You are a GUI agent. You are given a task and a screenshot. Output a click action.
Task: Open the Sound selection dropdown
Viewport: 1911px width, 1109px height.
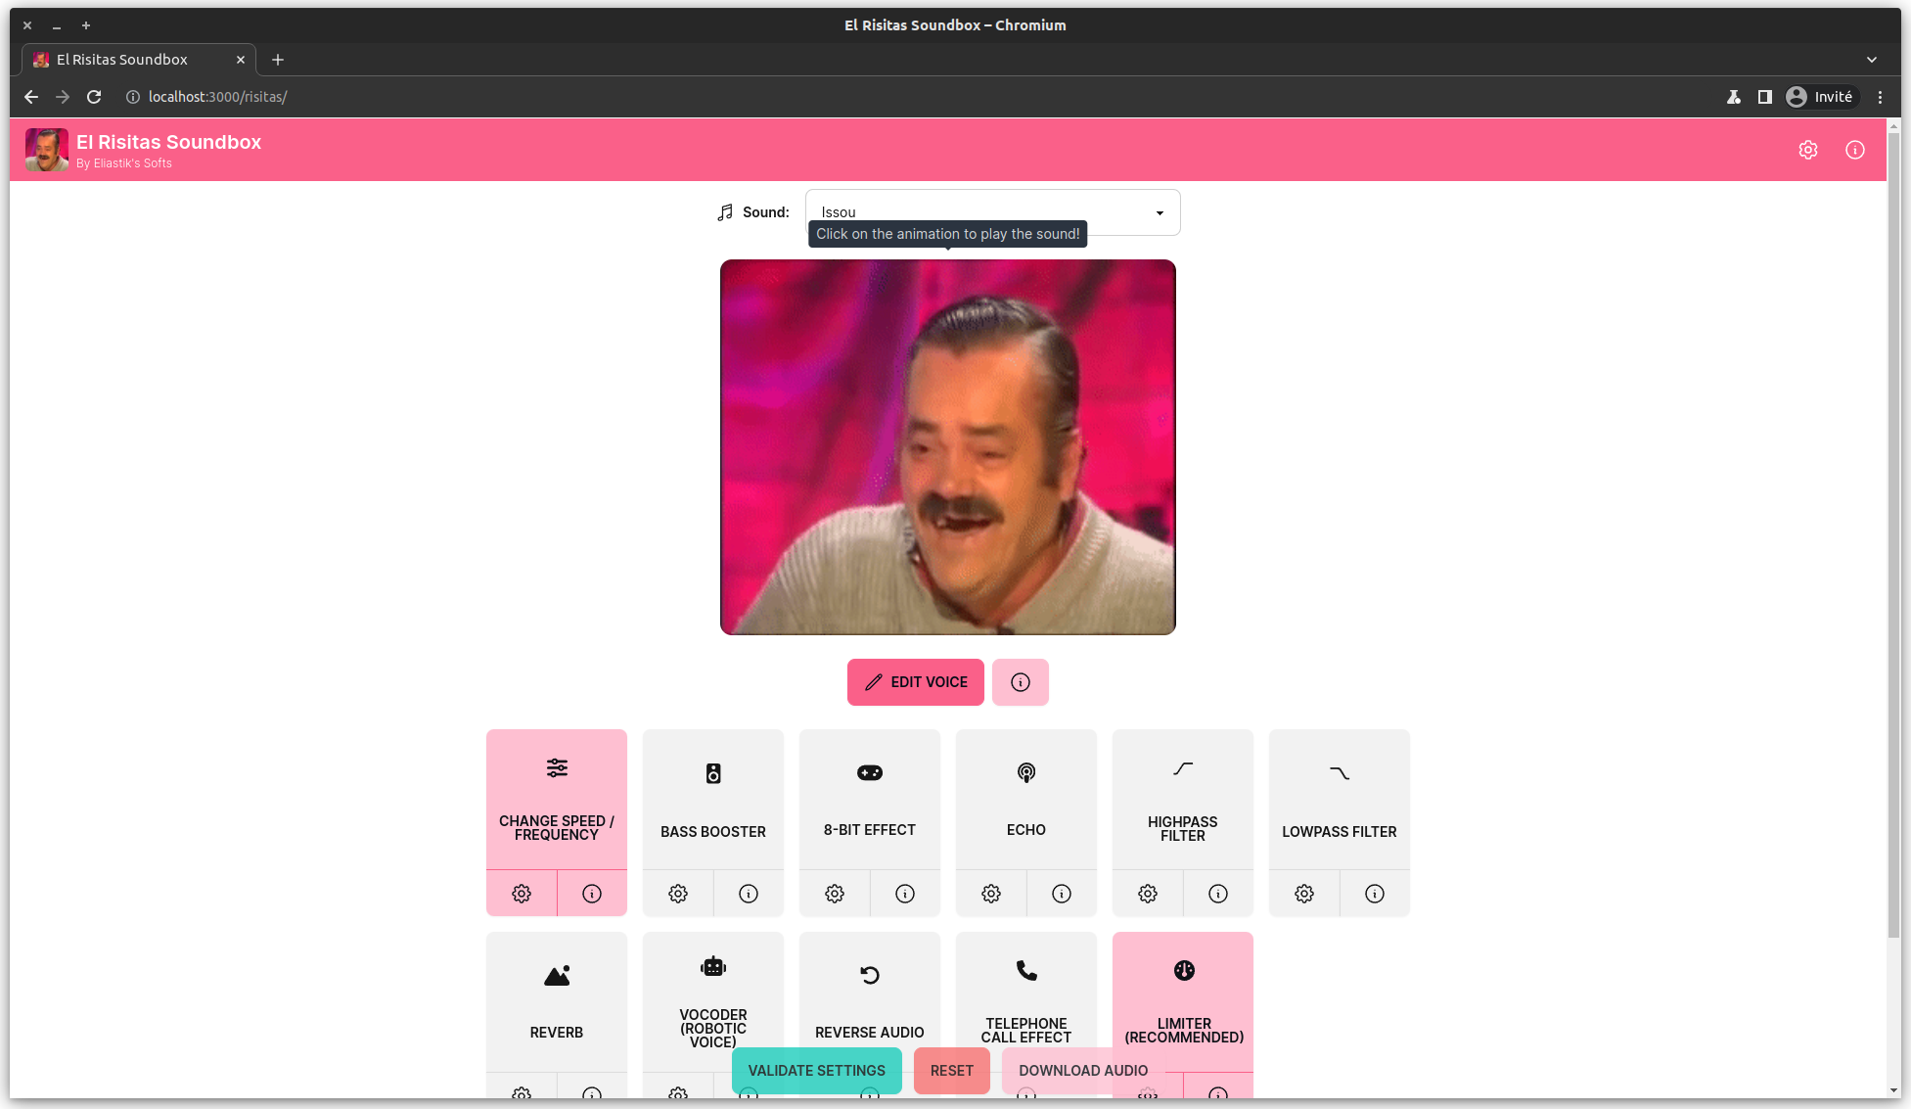pyautogui.click(x=992, y=212)
